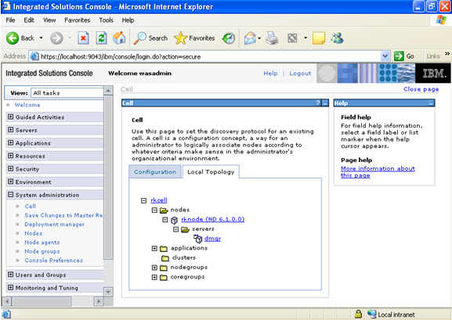Viewport: 452px width, 320px height.
Task: Open the Edit menu
Action: click(29, 20)
